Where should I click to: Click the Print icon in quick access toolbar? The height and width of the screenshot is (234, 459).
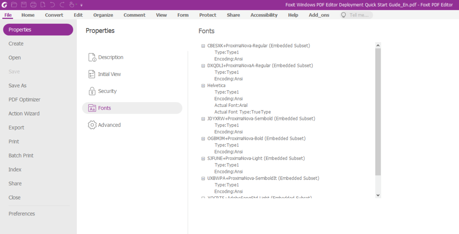33,5
